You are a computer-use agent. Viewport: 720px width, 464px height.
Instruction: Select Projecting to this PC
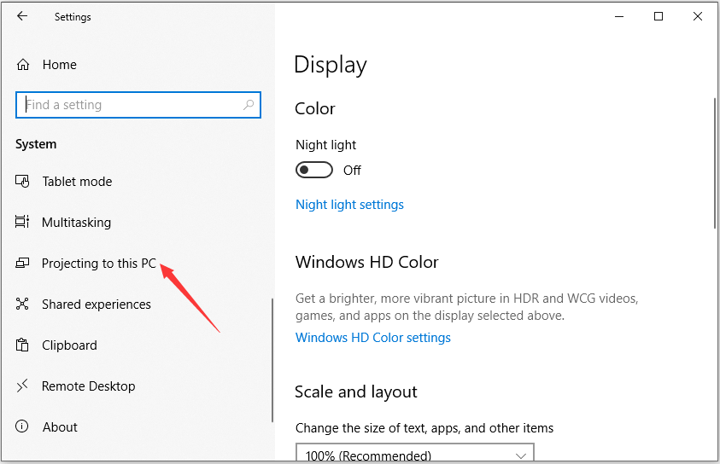click(x=99, y=264)
